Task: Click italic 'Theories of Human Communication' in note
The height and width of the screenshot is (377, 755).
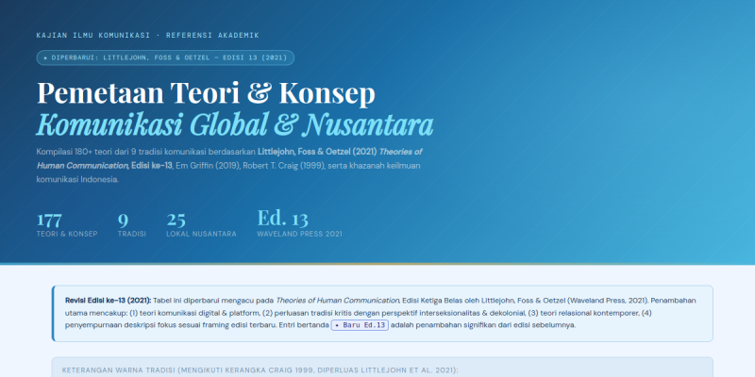Action: pos(337,301)
